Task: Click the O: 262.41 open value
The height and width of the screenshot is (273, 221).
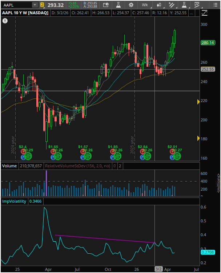Action: click(x=80, y=13)
